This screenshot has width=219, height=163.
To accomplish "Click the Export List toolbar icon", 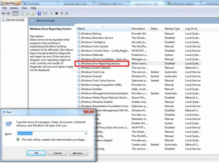I will pos(33,13).
